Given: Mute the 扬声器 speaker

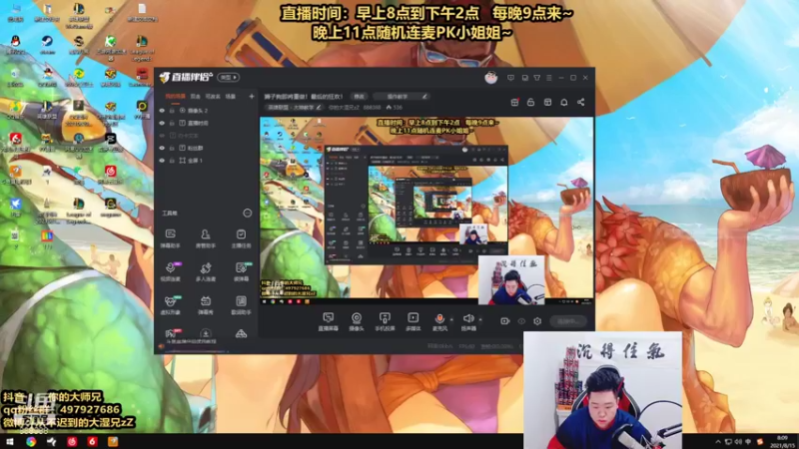Looking at the screenshot, I should tap(468, 321).
